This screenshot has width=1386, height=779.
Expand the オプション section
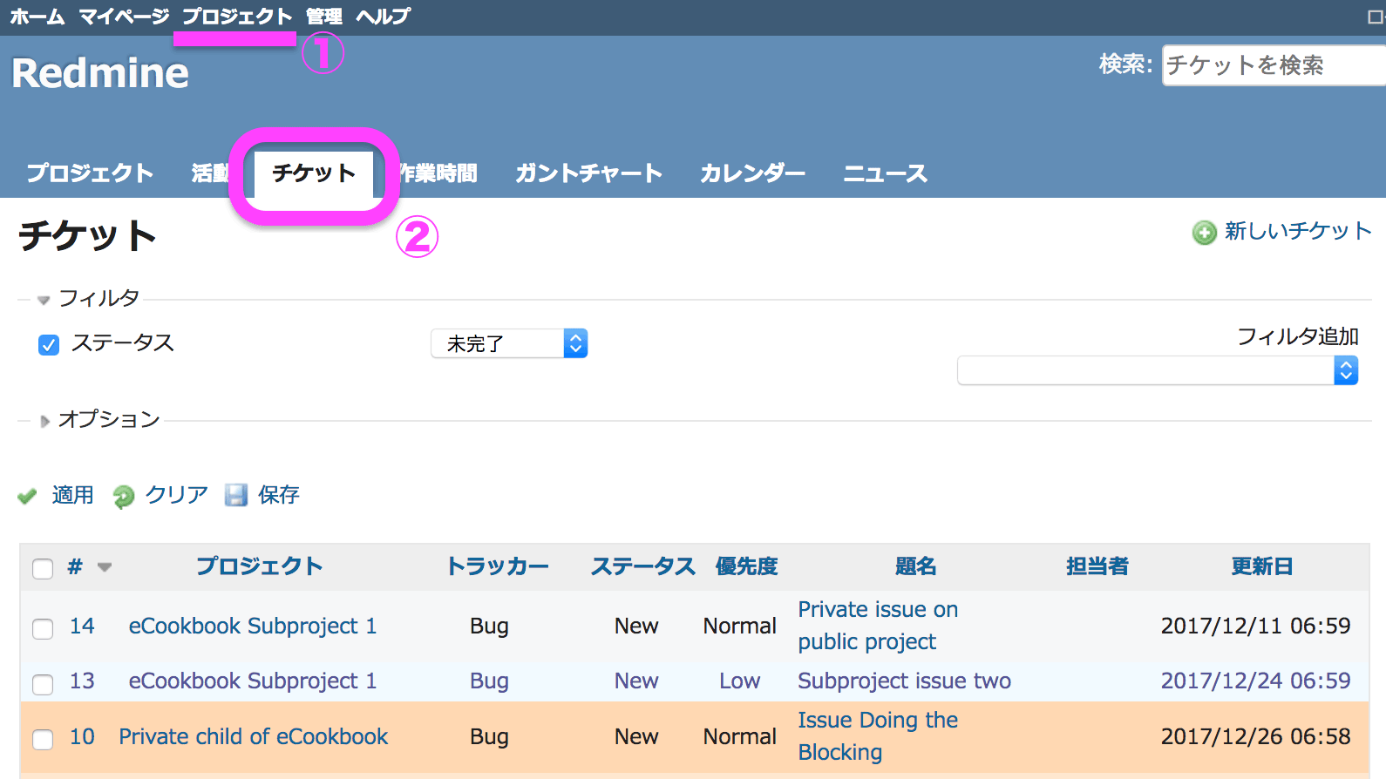pos(99,420)
